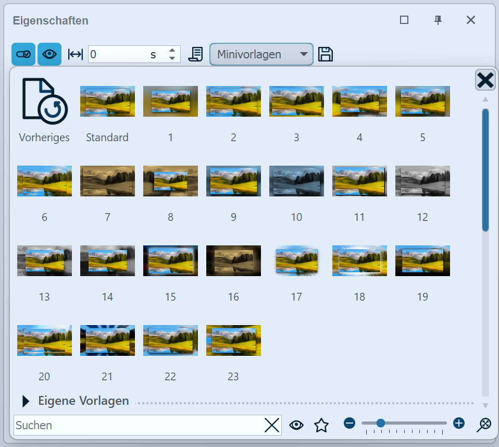Click the reset zoom magnifier icon
The image size is (499, 447).
[484, 425]
